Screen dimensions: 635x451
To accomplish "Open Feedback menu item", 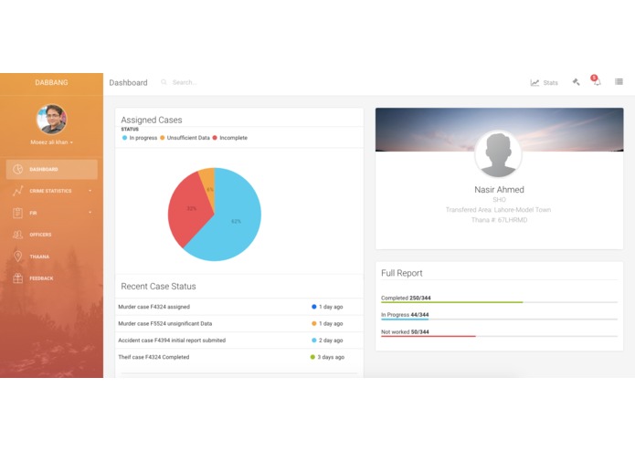I will point(52,278).
